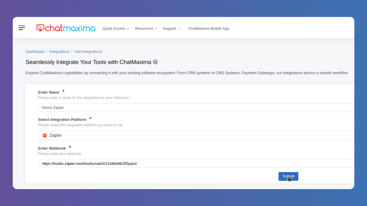Click the 'Please enter your webhook.' hint
Screen dimensions: 367x206
pyautogui.click(x=60, y=154)
